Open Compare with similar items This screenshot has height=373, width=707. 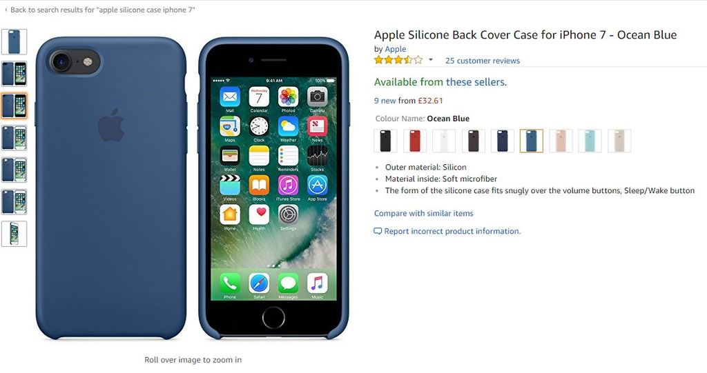pyautogui.click(x=424, y=214)
